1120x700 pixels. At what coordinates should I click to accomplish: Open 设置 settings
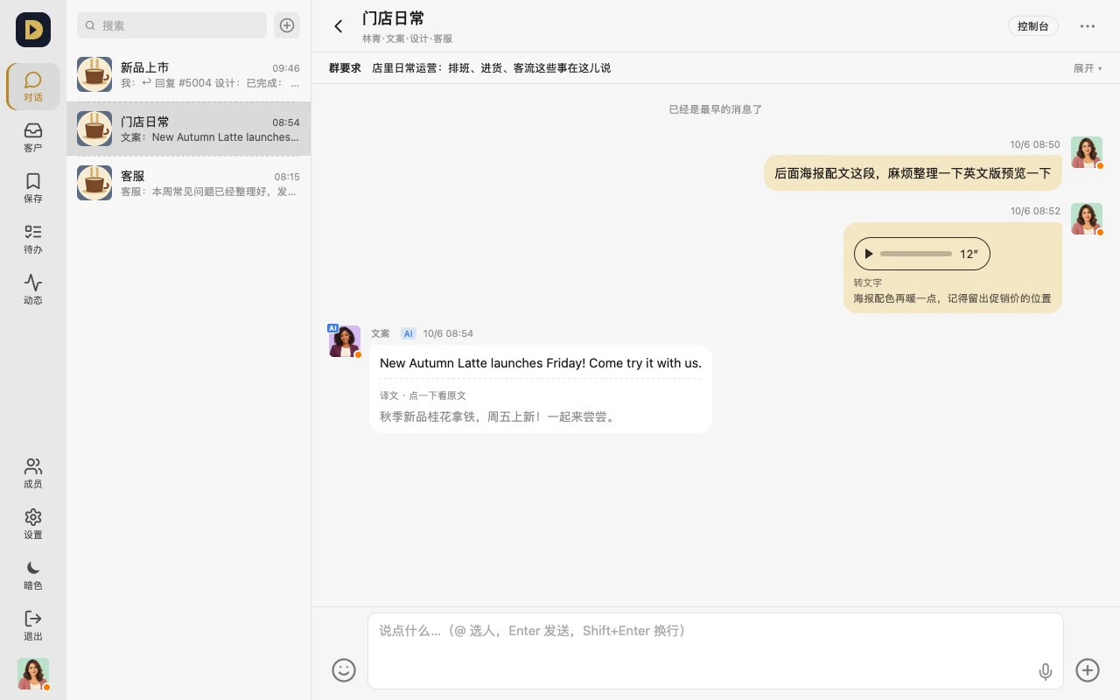click(x=33, y=525)
